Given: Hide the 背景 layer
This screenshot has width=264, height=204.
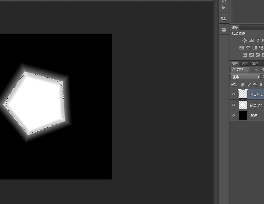Looking at the screenshot, I should pos(234,115).
